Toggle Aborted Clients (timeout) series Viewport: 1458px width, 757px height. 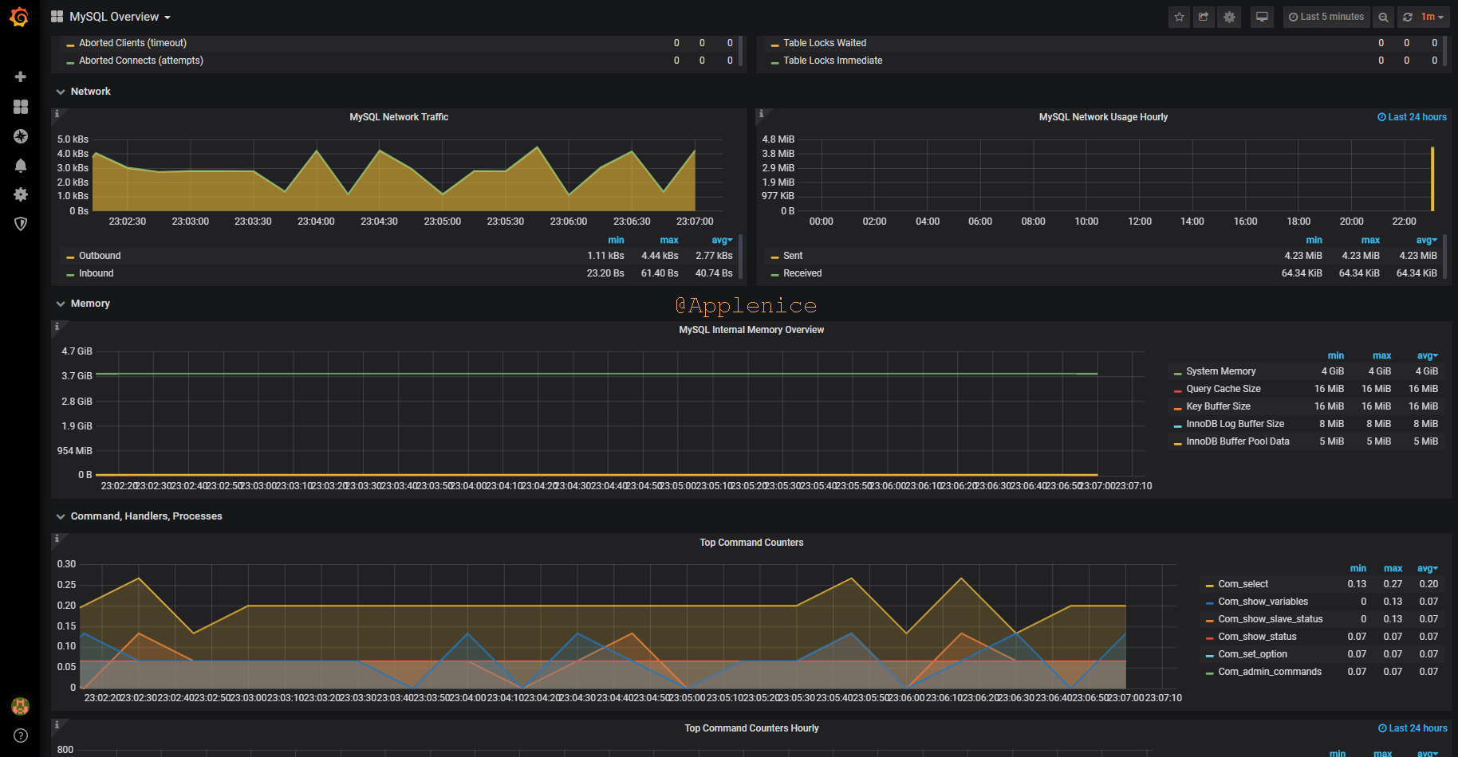pyautogui.click(x=132, y=43)
